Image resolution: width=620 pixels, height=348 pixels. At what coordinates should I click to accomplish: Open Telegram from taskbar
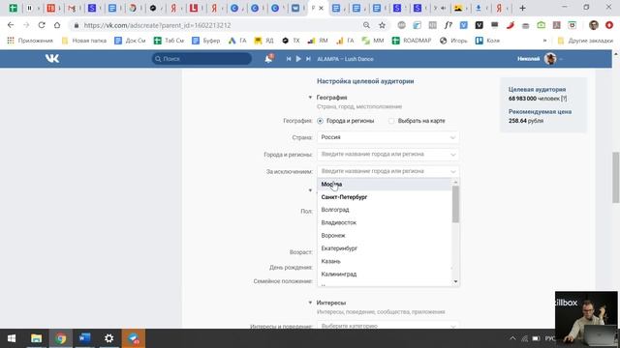[x=134, y=338]
